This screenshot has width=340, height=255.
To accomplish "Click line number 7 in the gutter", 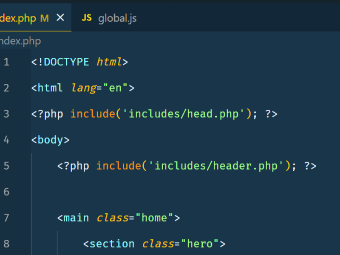I will (6, 218).
